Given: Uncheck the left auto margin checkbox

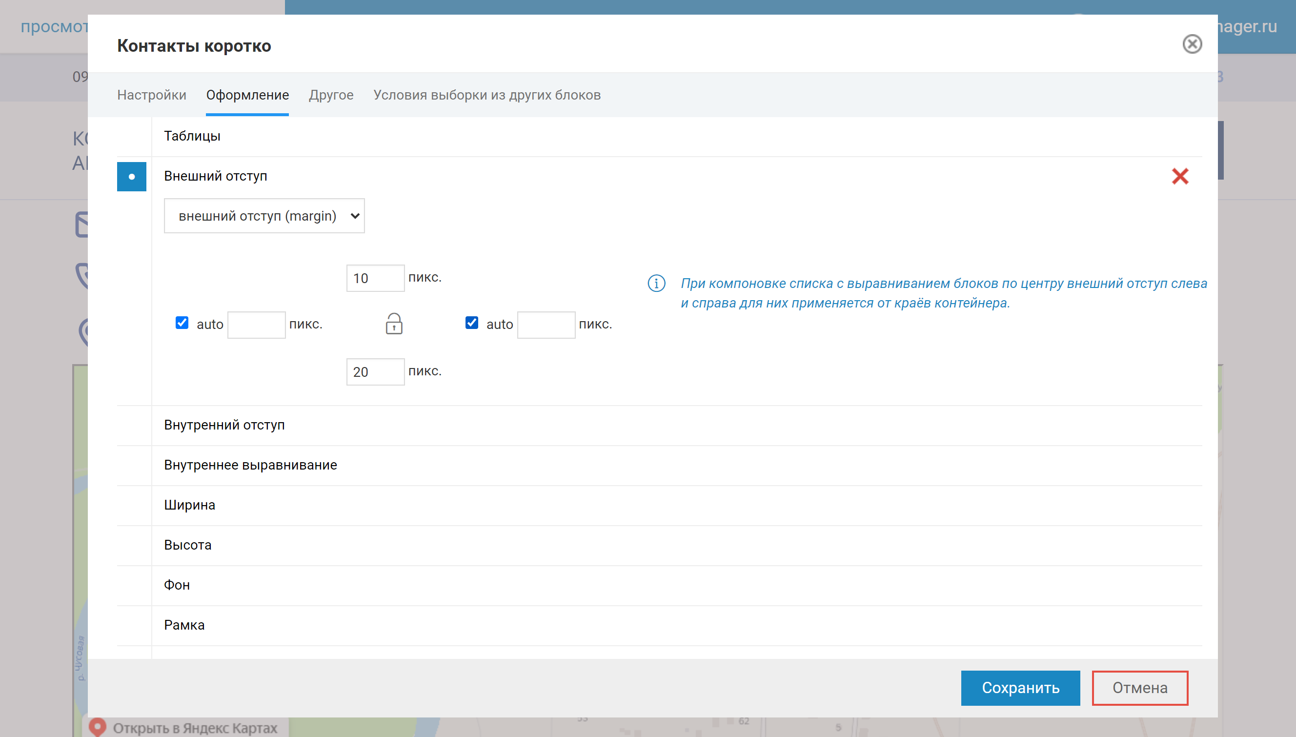Looking at the screenshot, I should (182, 323).
